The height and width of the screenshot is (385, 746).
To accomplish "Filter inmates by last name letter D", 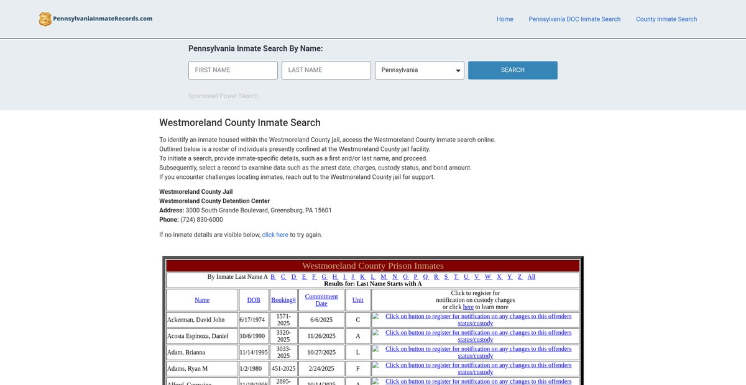I will 294,277.
